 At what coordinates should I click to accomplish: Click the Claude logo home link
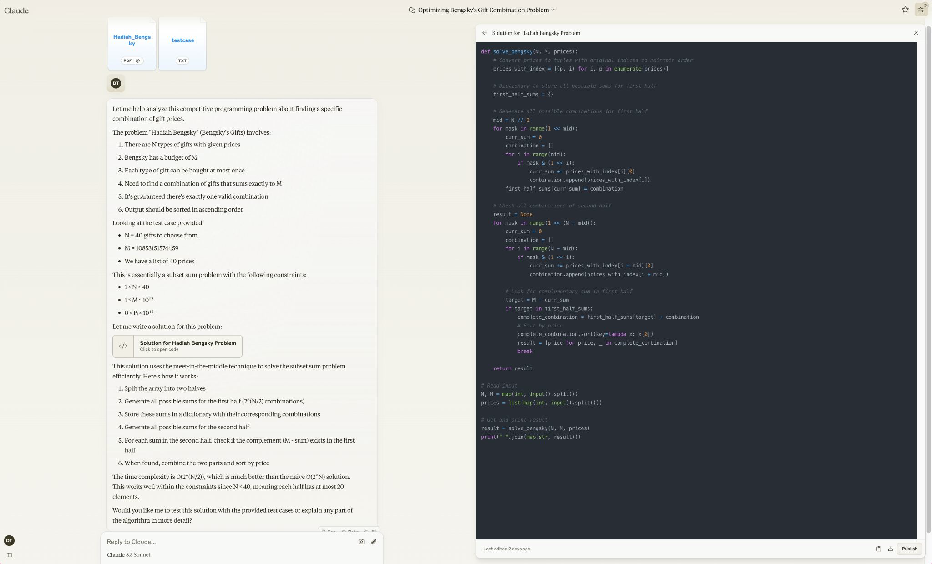pyautogui.click(x=16, y=10)
